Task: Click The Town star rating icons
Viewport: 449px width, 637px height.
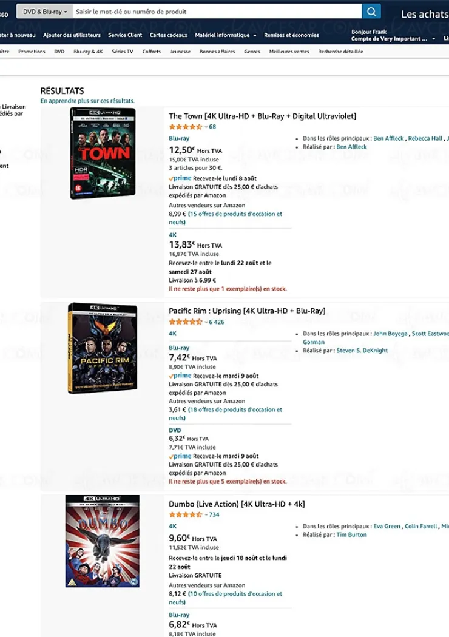Action: (x=185, y=127)
